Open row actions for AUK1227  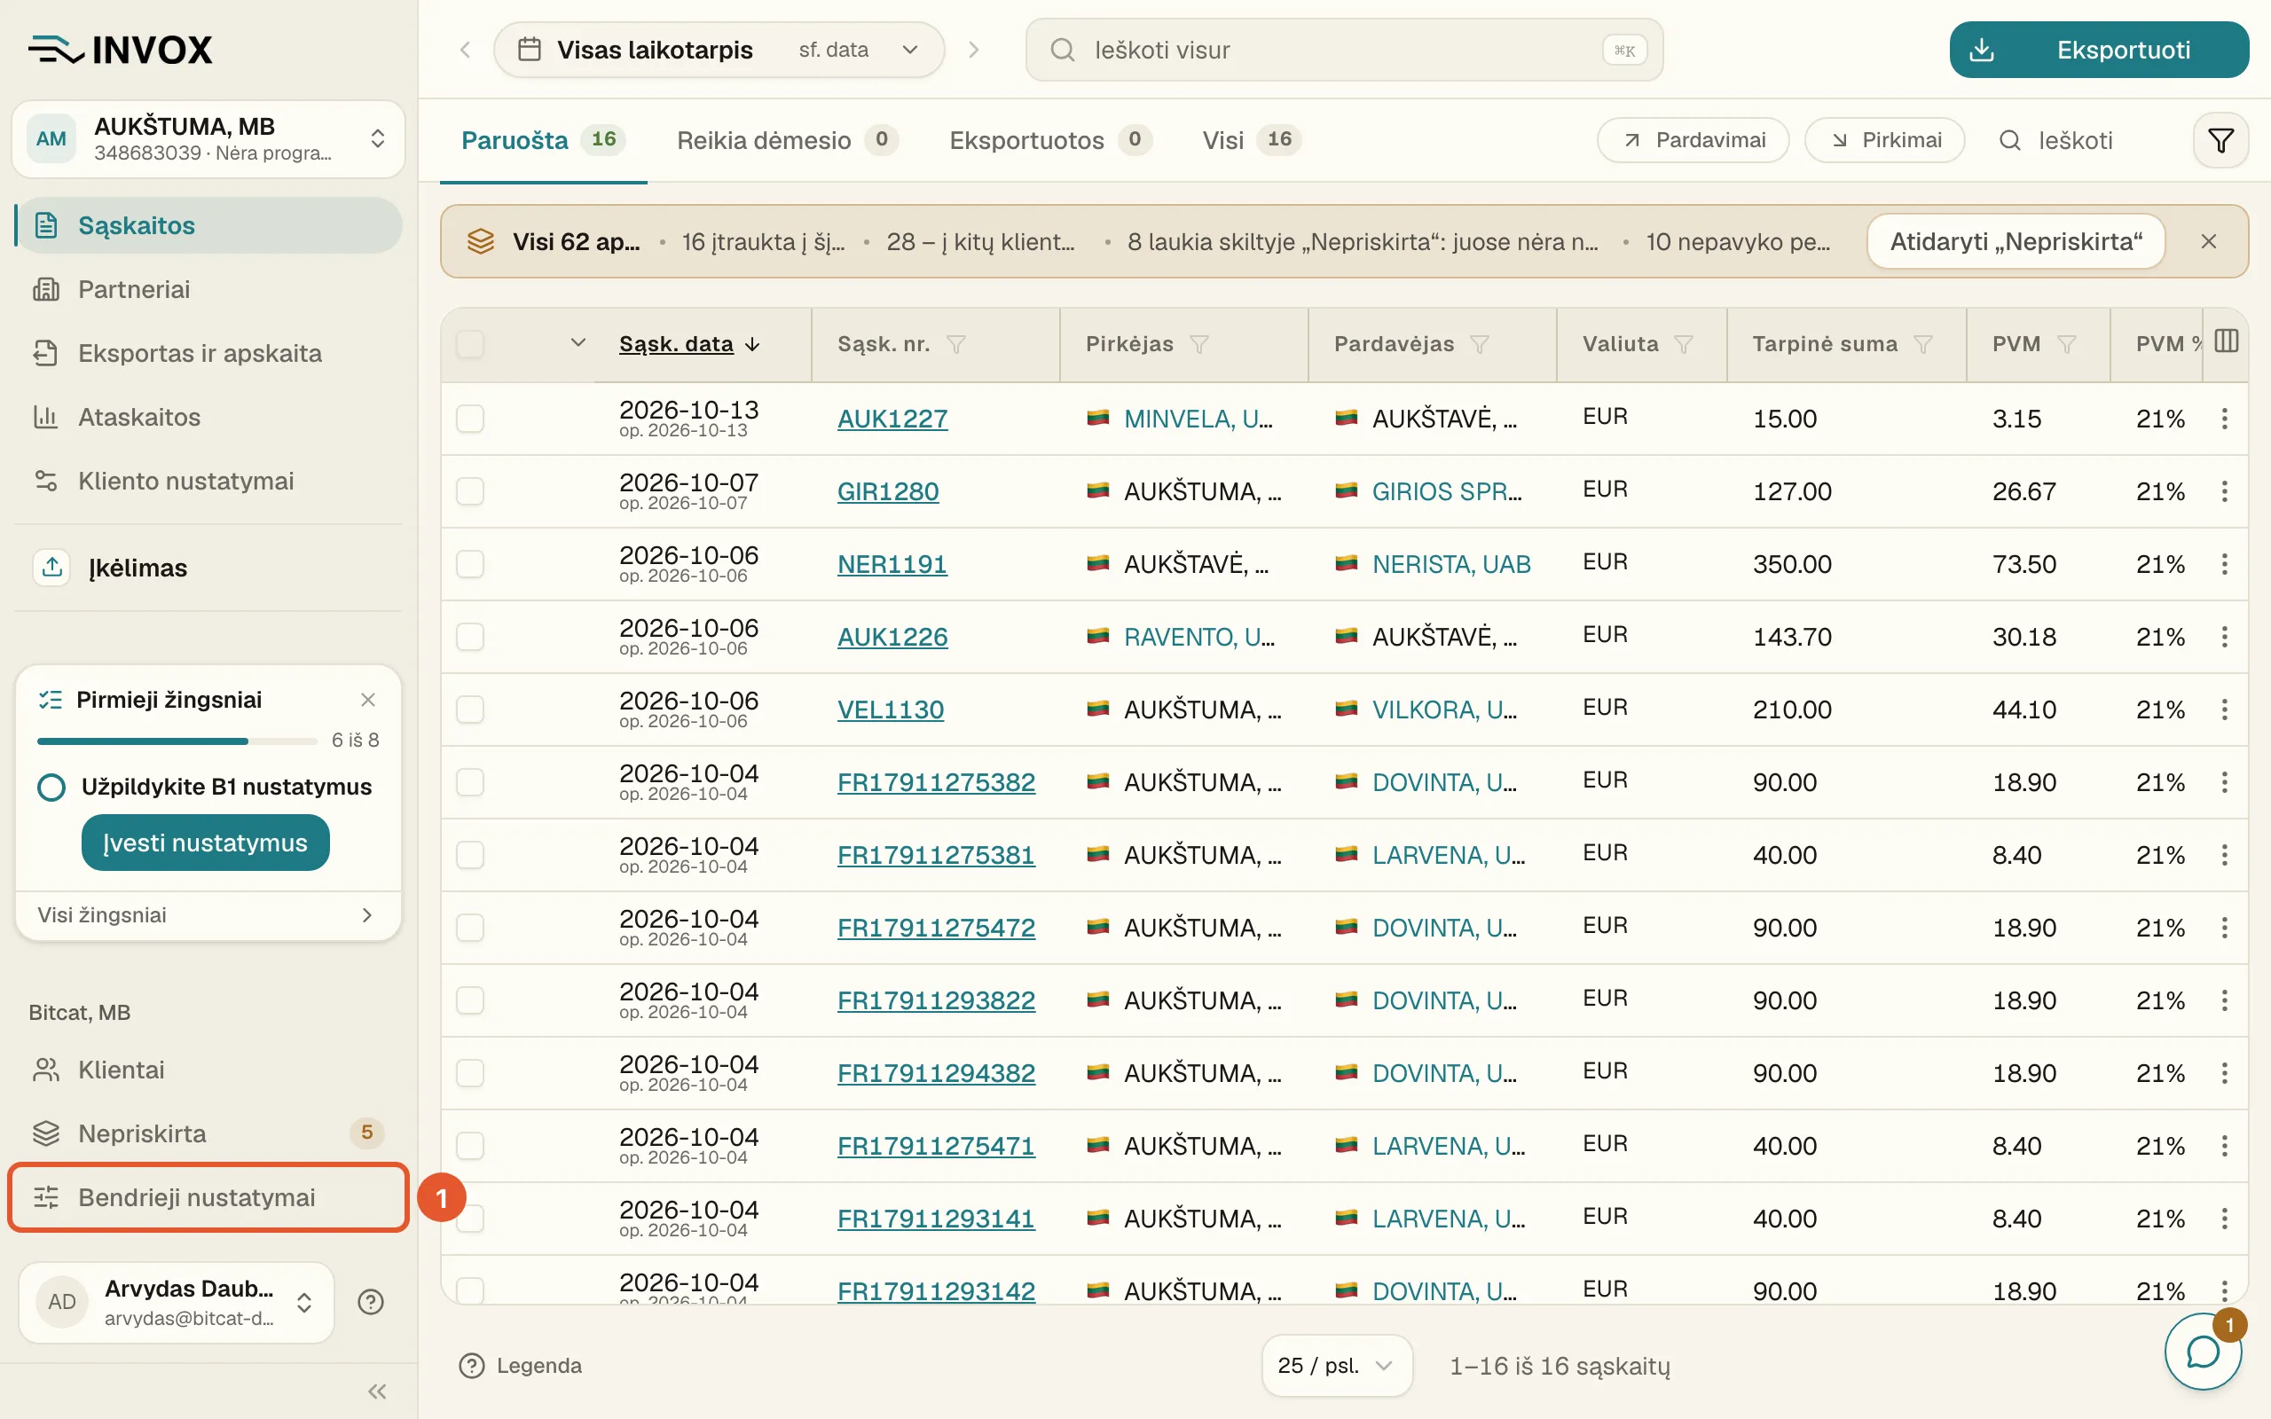coord(2224,419)
